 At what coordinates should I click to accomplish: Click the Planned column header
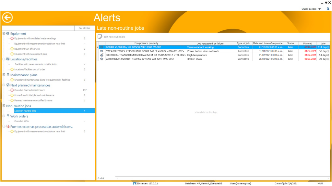307,43
